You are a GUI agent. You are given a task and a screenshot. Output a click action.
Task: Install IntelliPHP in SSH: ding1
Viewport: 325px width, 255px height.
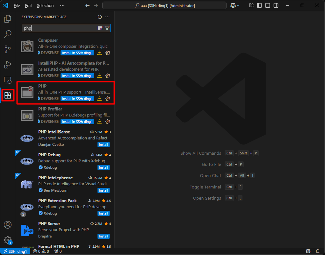(77, 76)
